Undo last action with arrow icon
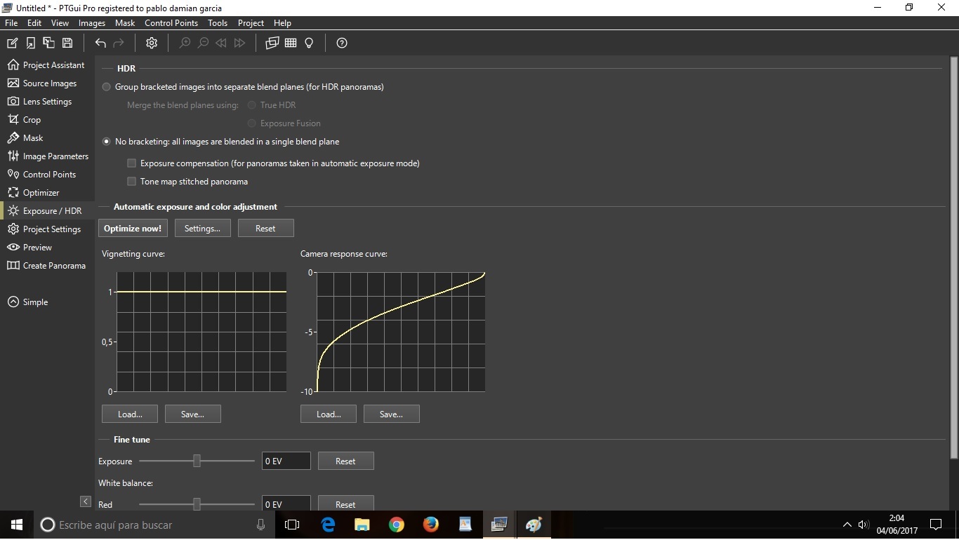 tap(100, 43)
